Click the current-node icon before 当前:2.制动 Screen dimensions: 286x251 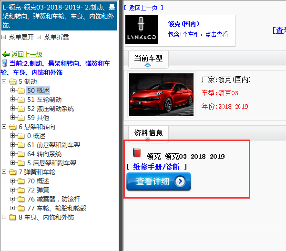click(x=5, y=63)
